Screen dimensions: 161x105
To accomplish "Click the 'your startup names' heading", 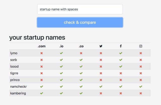I will coord(37,37).
